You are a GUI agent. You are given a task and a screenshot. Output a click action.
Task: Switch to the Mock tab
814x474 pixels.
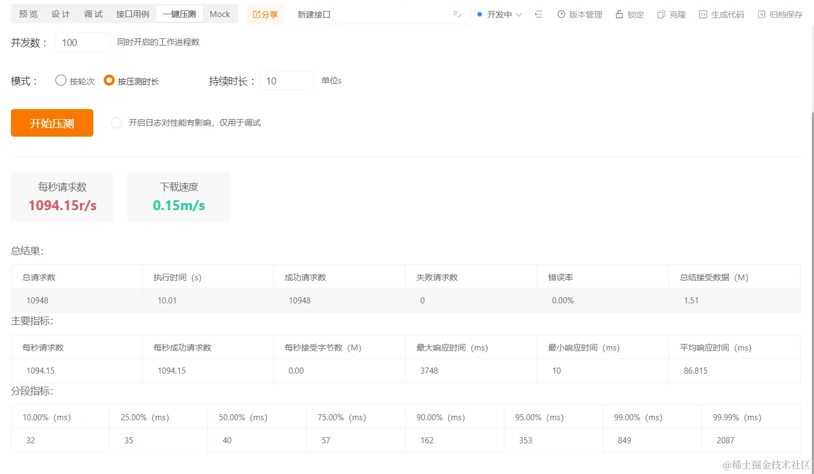click(220, 14)
